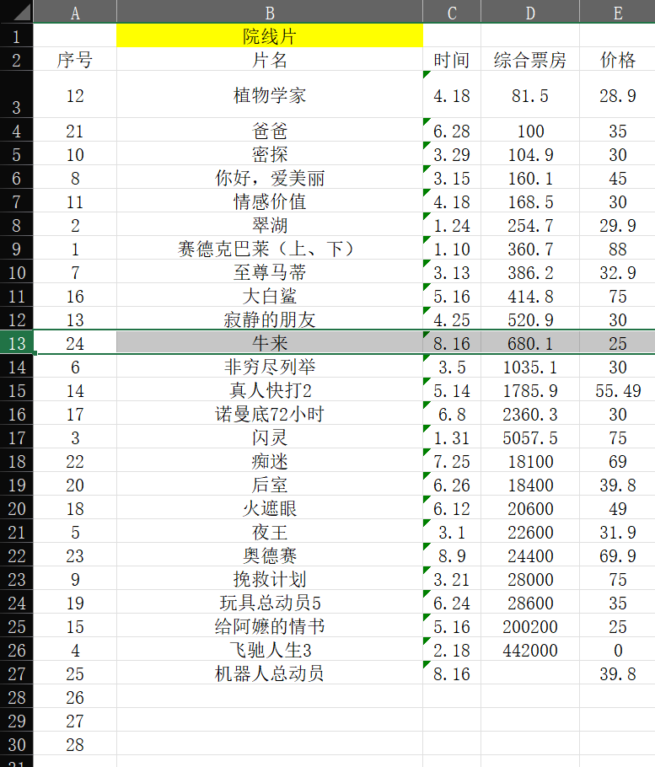Select the cell 情感价值
This screenshot has width=655, height=767.
point(270,201)
